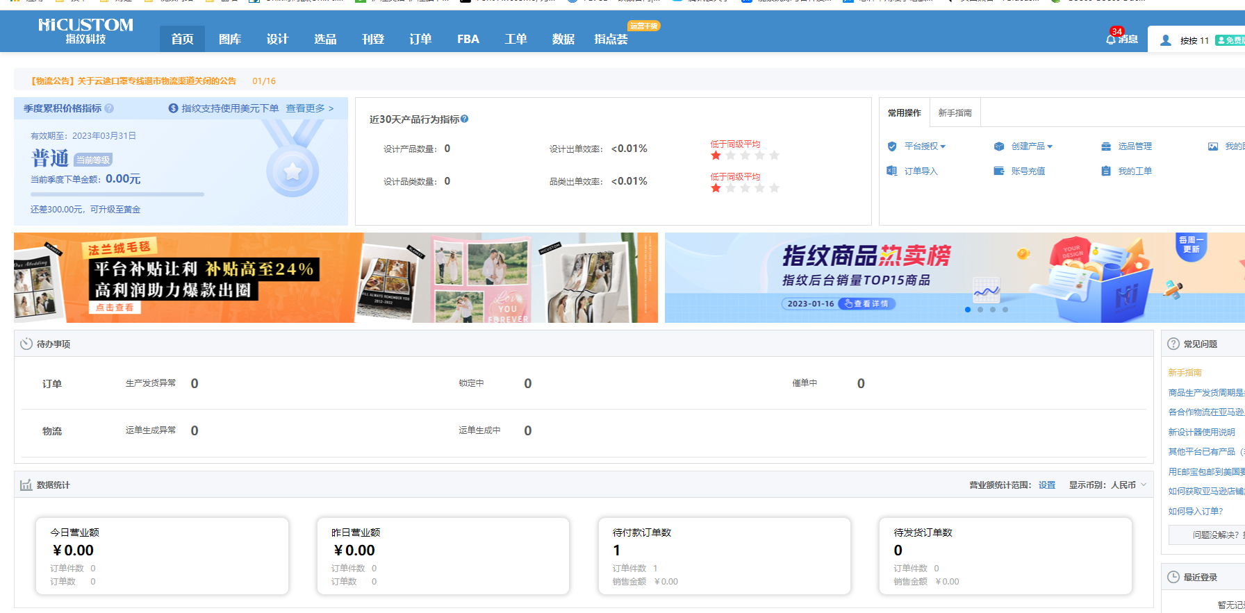Click the 账号充值 wallet icon

click(x=999, y=171)
